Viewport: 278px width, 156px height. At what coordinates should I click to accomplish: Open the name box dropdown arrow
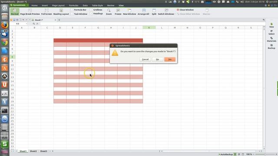(26, 23)
